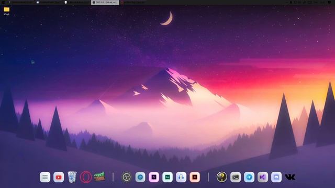Switch to the OBS window in taskbar
This screenshot has height=188, width=335.
pyautogui.click(x=105, y=2)
